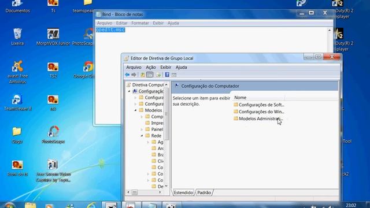Click the 23:02 clock in system tray
Image resolution: width=370 pixels, height=208 pixels.
[x=351, y=205]
